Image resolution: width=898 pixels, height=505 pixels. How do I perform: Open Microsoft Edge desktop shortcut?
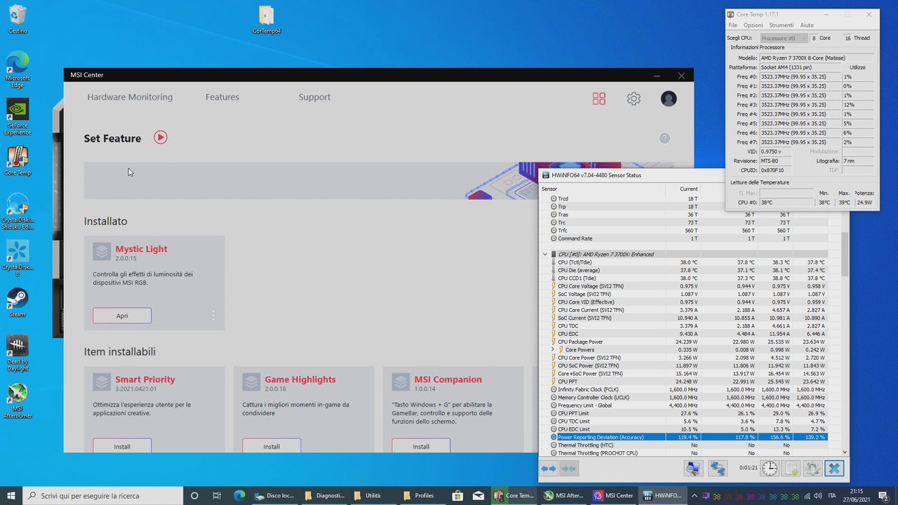coord(18,69)
